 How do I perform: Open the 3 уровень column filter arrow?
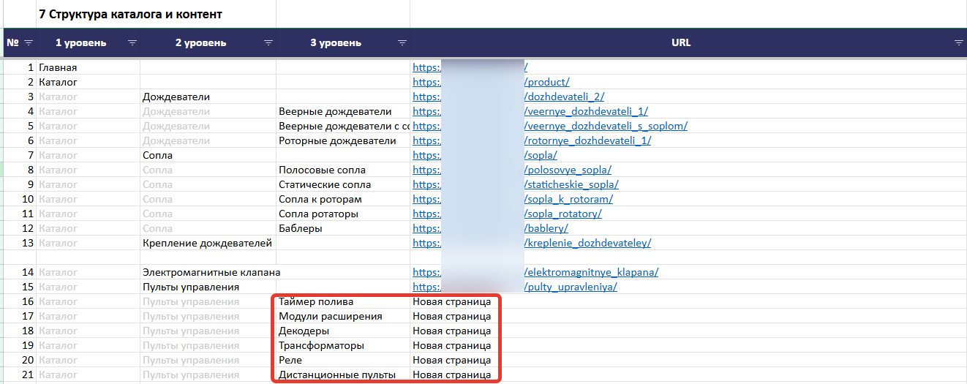(402, 42)
